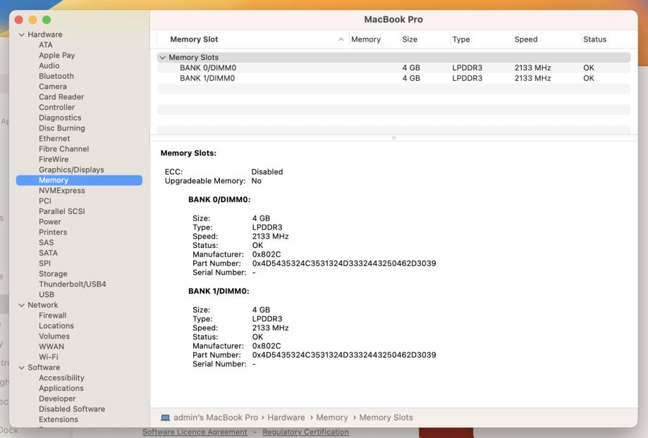Open the Bluetooth hardware entry
Image resolution: width=648 pixels, height=438 pixels.
tap(56, 76)
